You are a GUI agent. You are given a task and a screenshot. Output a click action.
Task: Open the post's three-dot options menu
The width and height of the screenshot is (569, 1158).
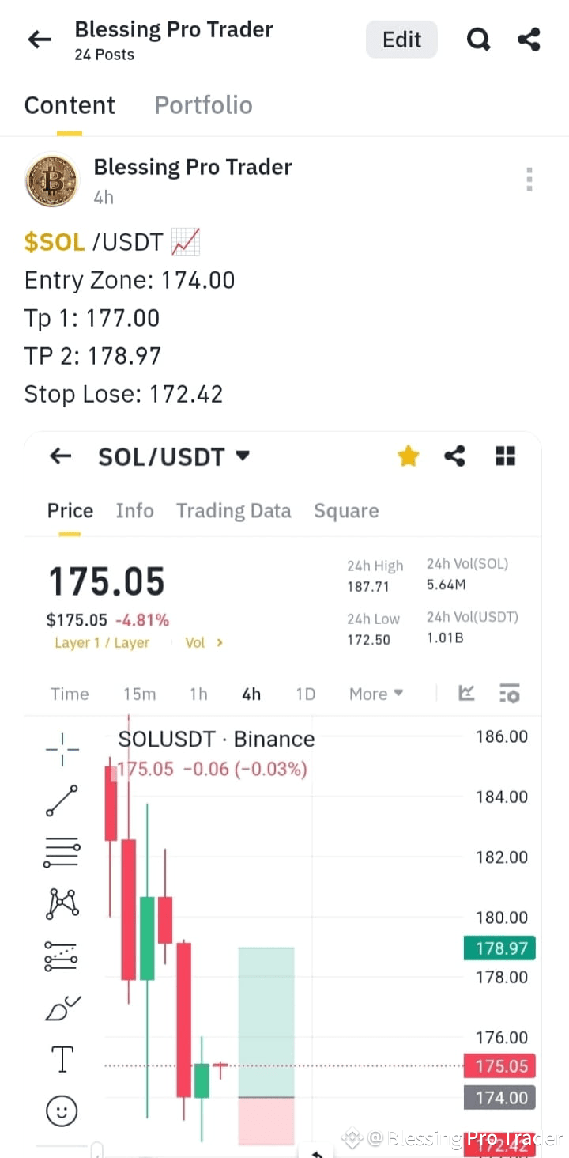(x=529, y=180)
